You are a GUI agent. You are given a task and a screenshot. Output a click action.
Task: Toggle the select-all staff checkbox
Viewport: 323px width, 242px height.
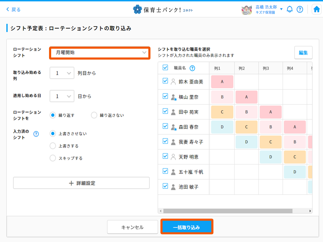click(x=165, y=67)
